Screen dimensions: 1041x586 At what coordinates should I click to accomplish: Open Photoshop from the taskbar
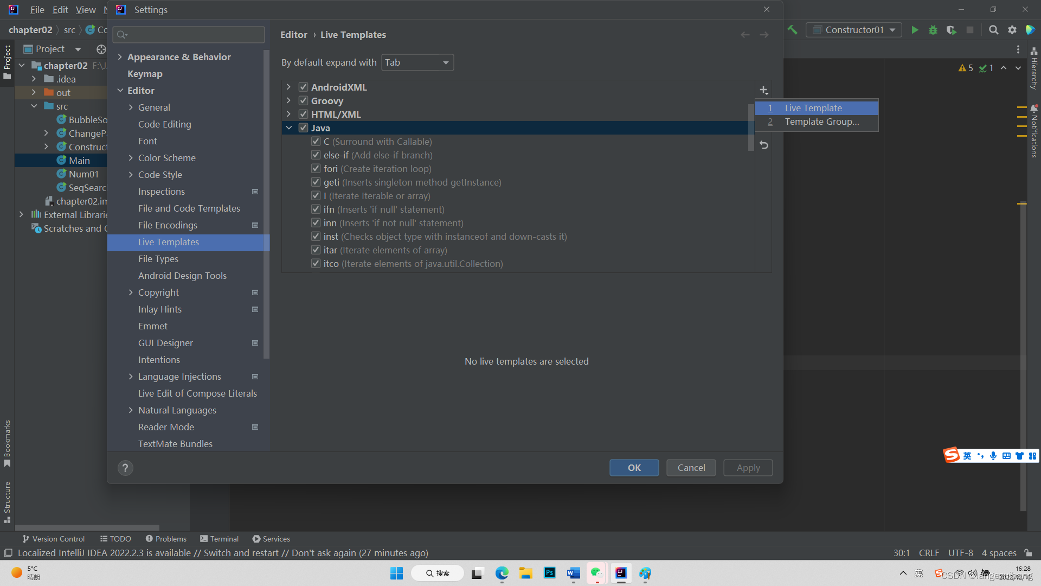(549, 573)
